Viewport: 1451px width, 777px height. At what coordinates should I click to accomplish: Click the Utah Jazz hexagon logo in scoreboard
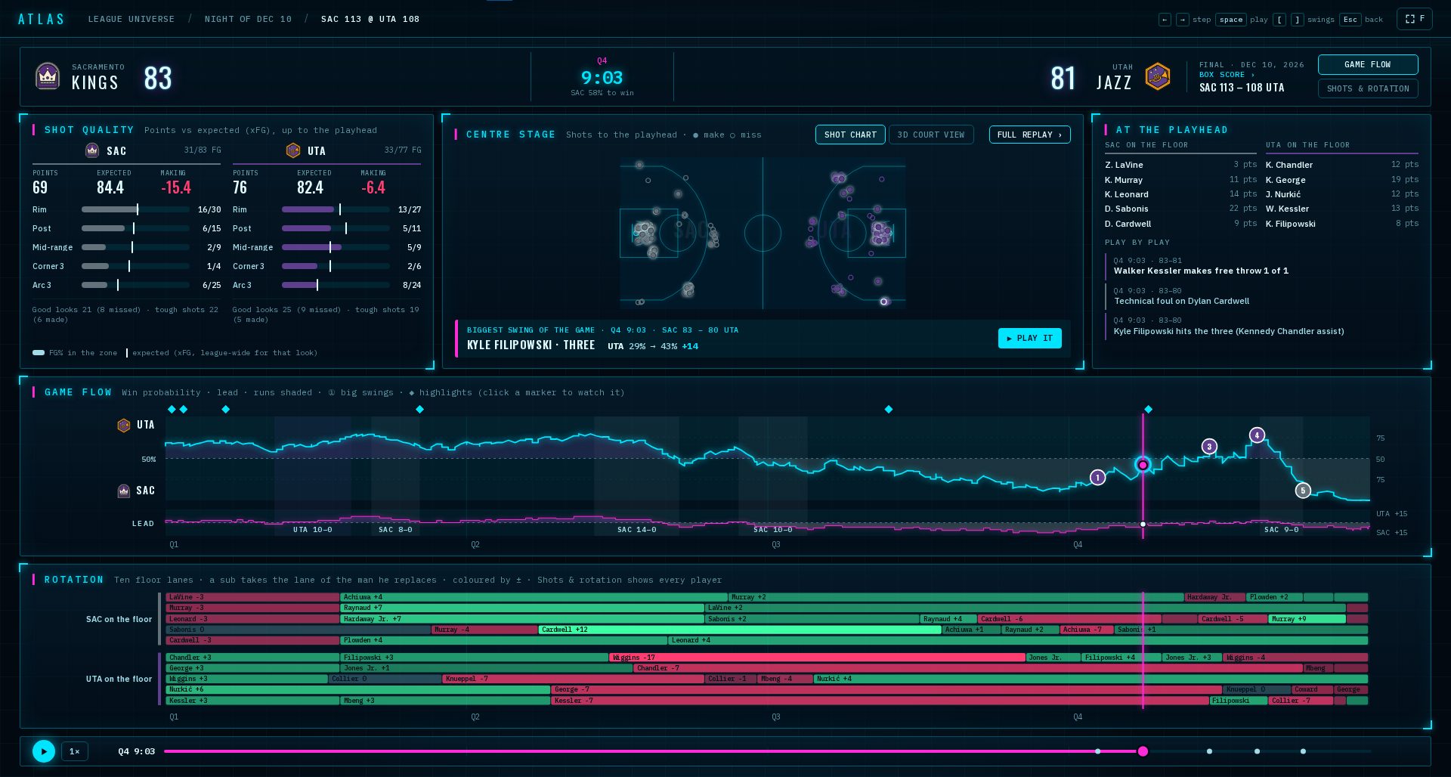pyautogui.click(x=1158, y=76)
